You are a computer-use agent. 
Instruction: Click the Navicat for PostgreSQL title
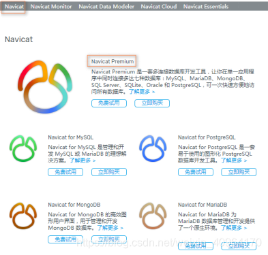pos(207,137)
